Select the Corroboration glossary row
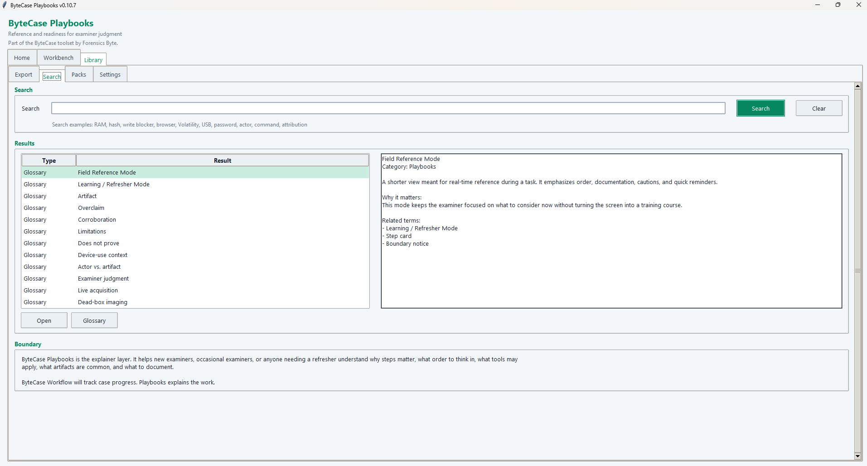This screenshot has width=867, height=466. pos(195,219)
